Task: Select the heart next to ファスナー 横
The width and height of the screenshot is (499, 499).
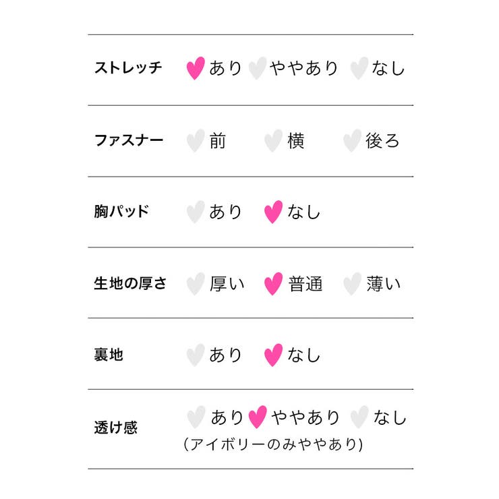Action: coord(273,141)
